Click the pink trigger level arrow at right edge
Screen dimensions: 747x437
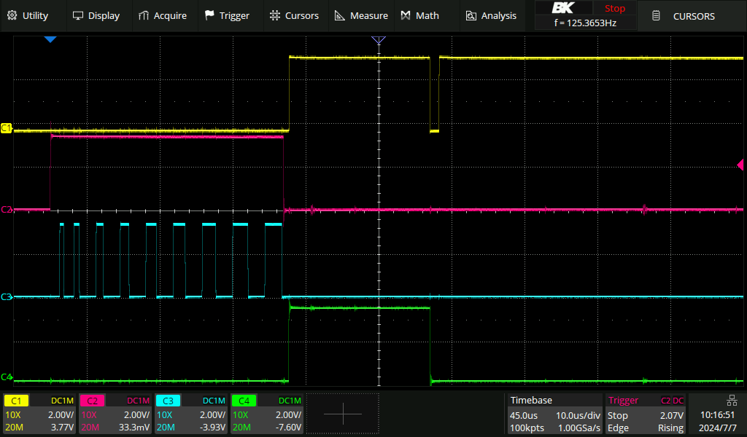740,165
